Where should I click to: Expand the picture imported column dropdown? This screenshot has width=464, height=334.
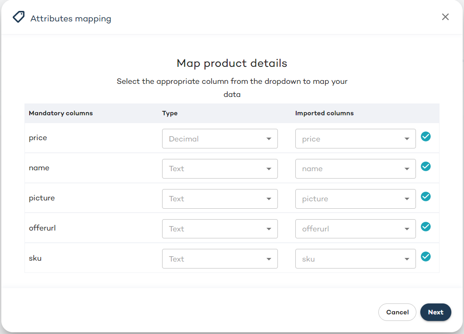[x=355, y=199]
